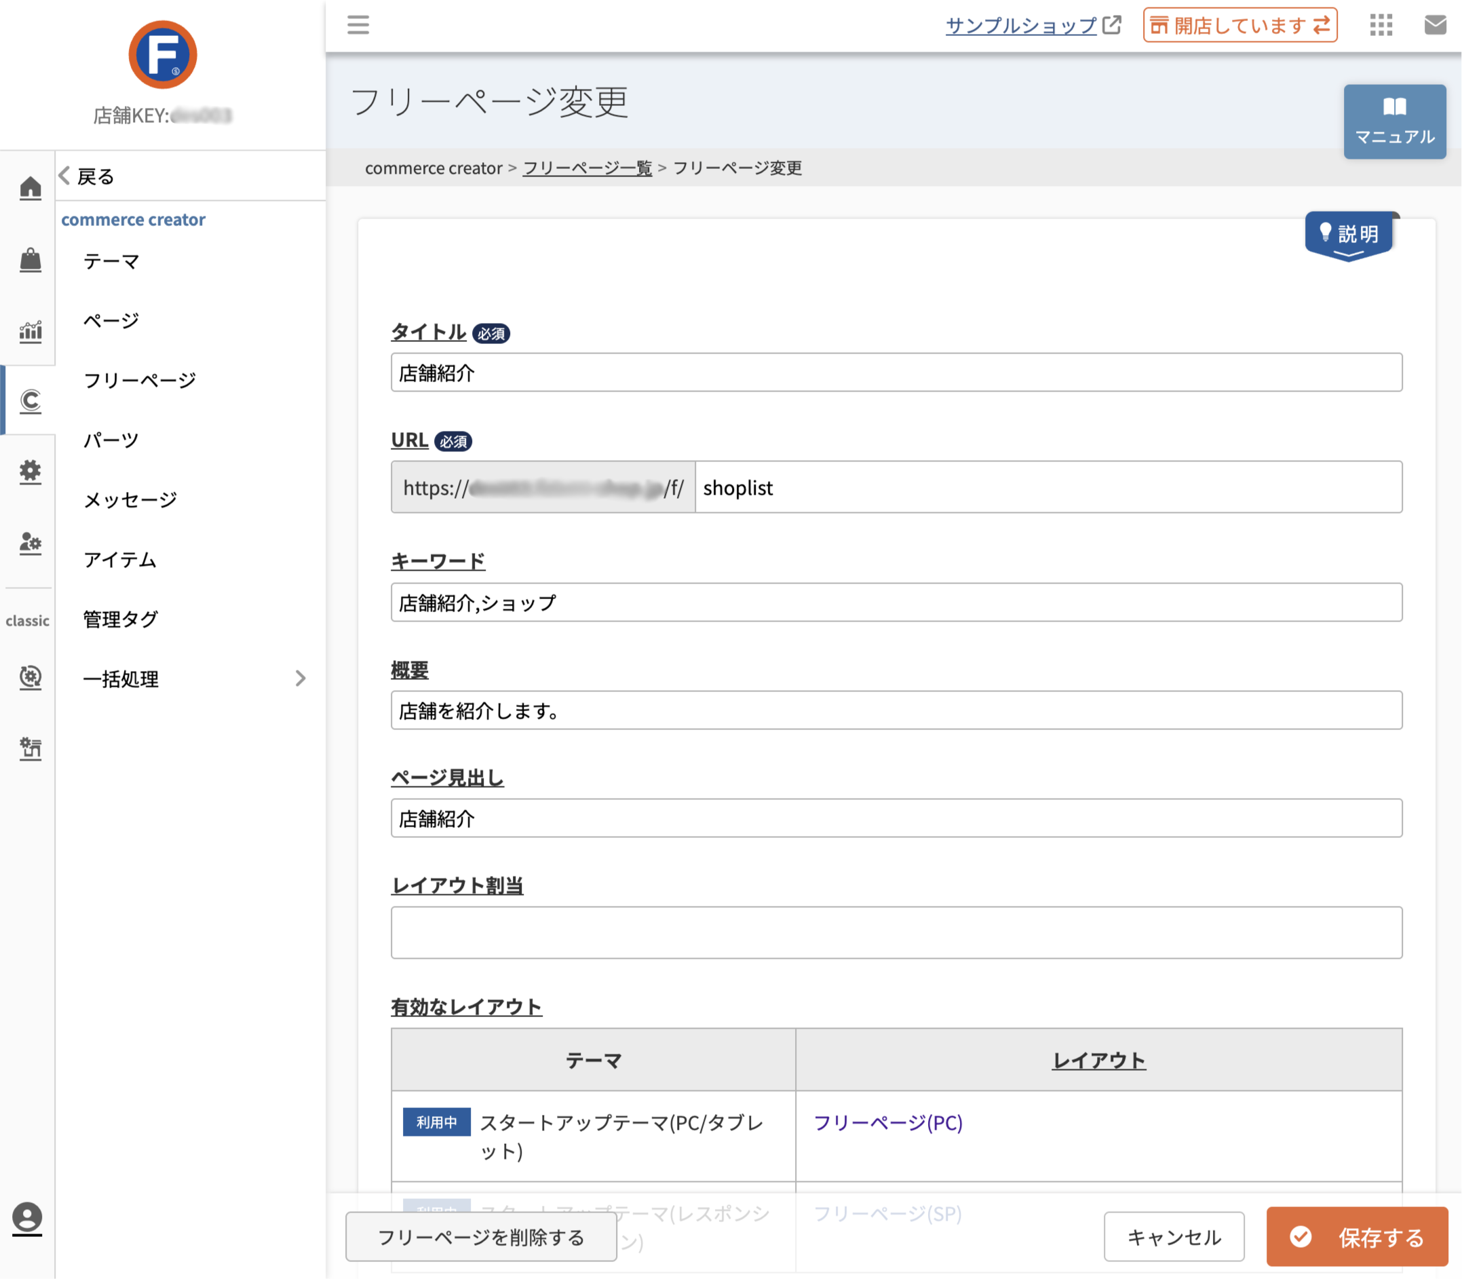Viewport: 1462px width, 1279px height.
Task: Click the shop logo icon
Action: click(163, 55)
